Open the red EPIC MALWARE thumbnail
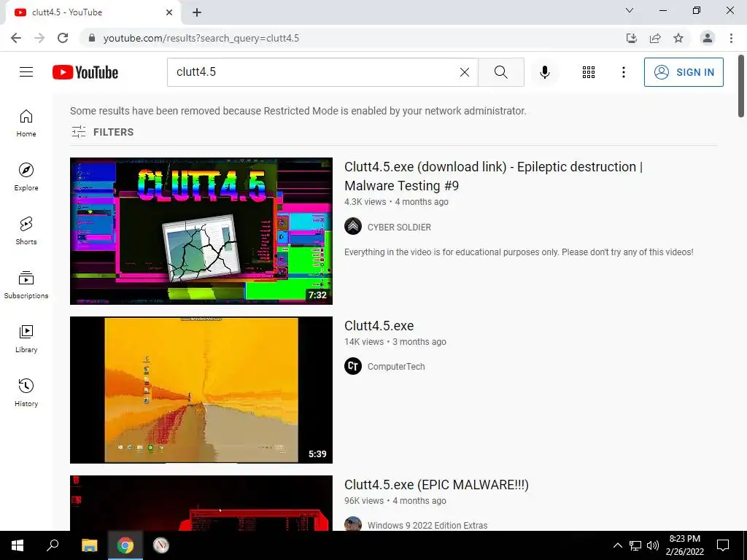747x560 pixels. [x=201, y=503]
